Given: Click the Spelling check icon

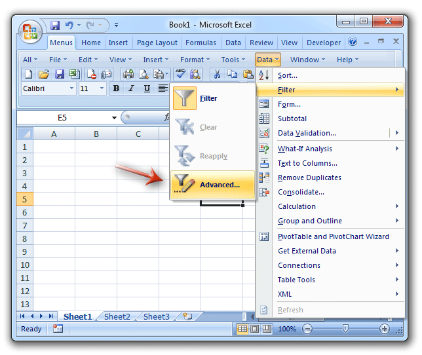Looking at the screenshot, I should pyautogui.click(x=180, y=74).
